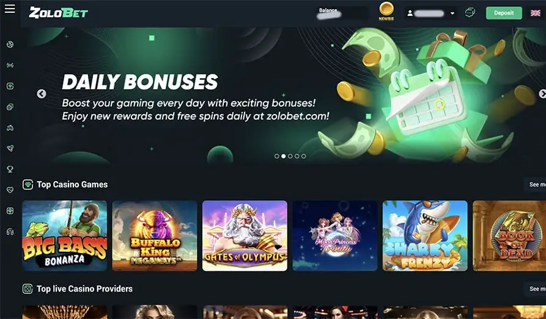The width and height of the screenshot is (546, 319).
Task: Open the trophy tournaments icon in sidebar
Action: coord(10,169)
